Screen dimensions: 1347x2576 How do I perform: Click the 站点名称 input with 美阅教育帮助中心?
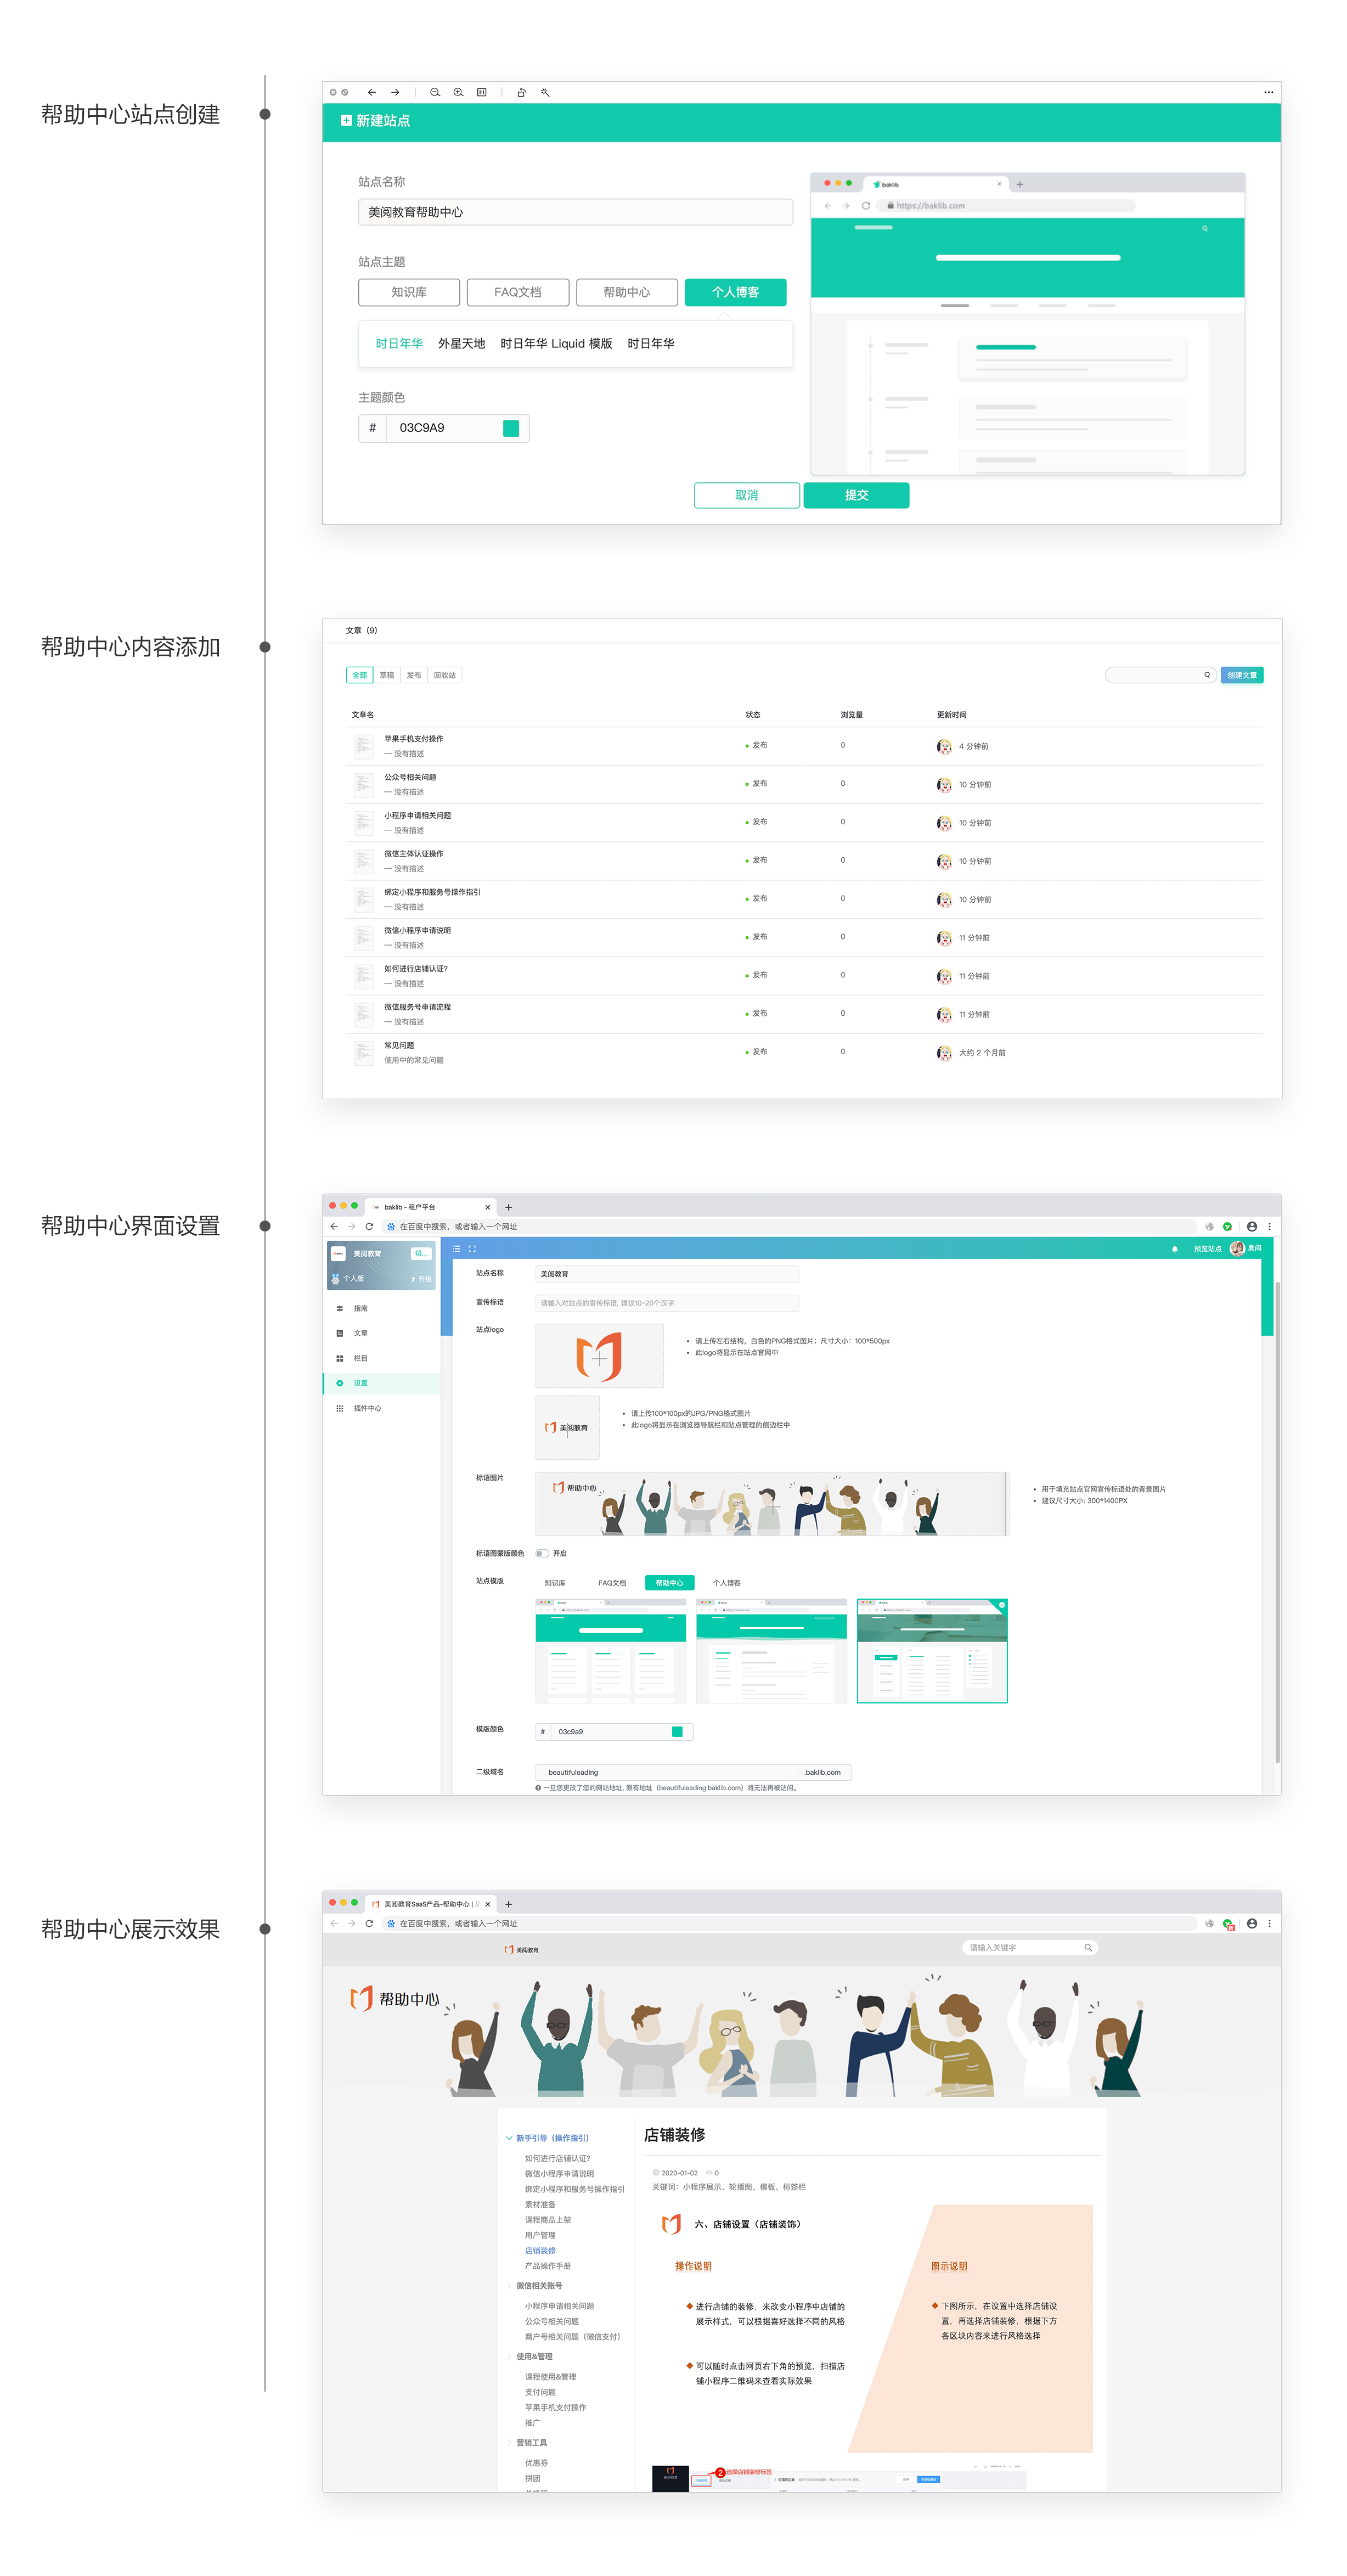[575, 212]
